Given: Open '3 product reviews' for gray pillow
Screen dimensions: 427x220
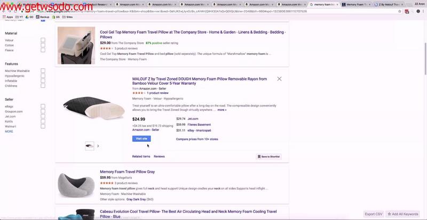Looking at the screenshot, I should point(126,183).
